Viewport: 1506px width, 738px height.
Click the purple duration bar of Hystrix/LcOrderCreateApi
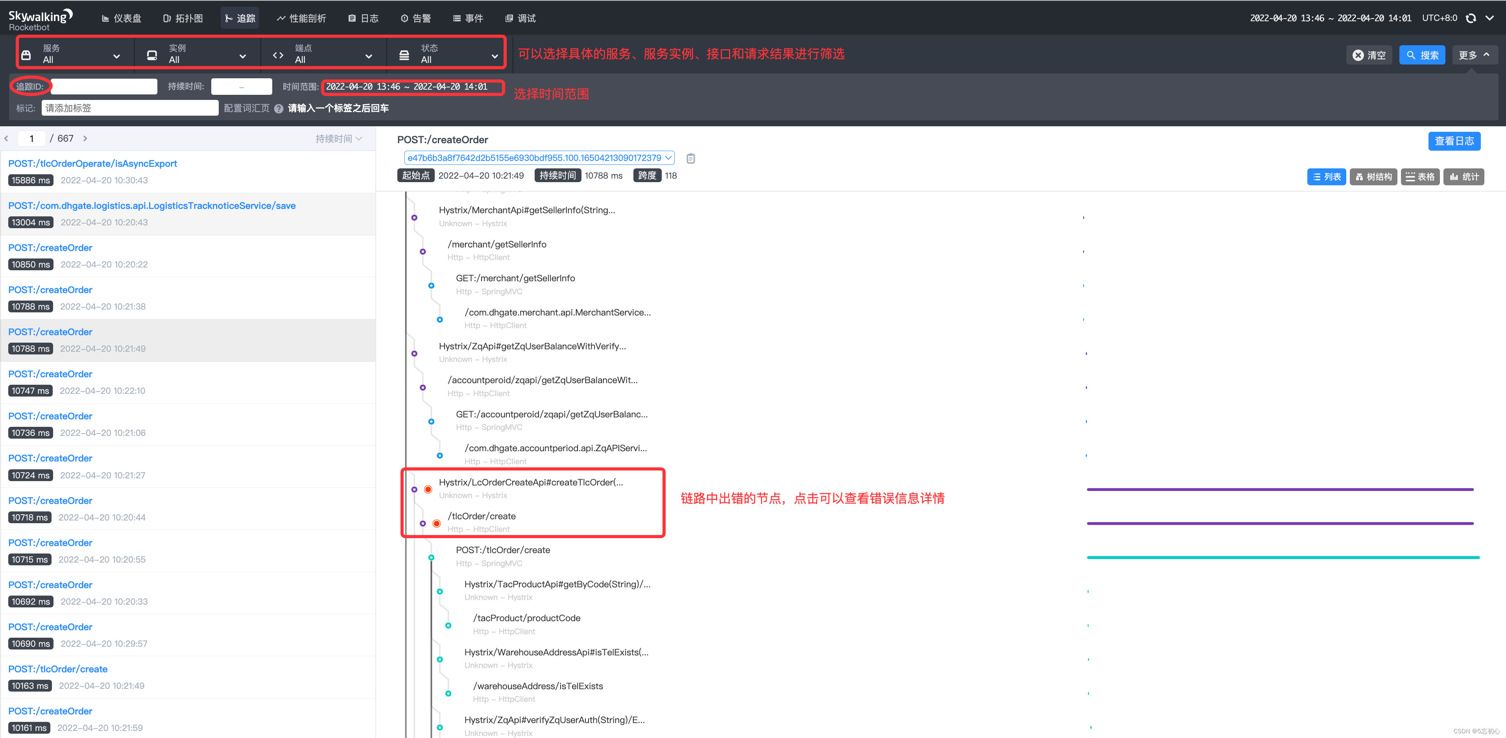click(1280, 489)
